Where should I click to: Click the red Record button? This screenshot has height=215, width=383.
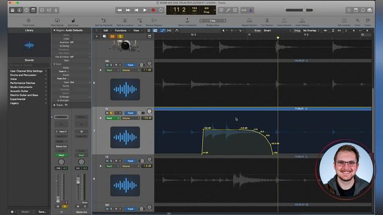point(153,10)
